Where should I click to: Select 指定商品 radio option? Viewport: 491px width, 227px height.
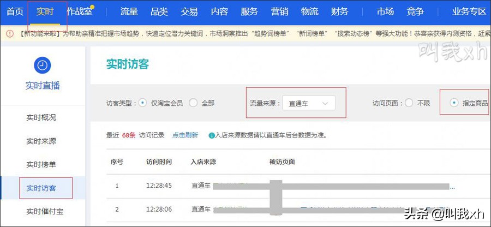click(454, 103)
